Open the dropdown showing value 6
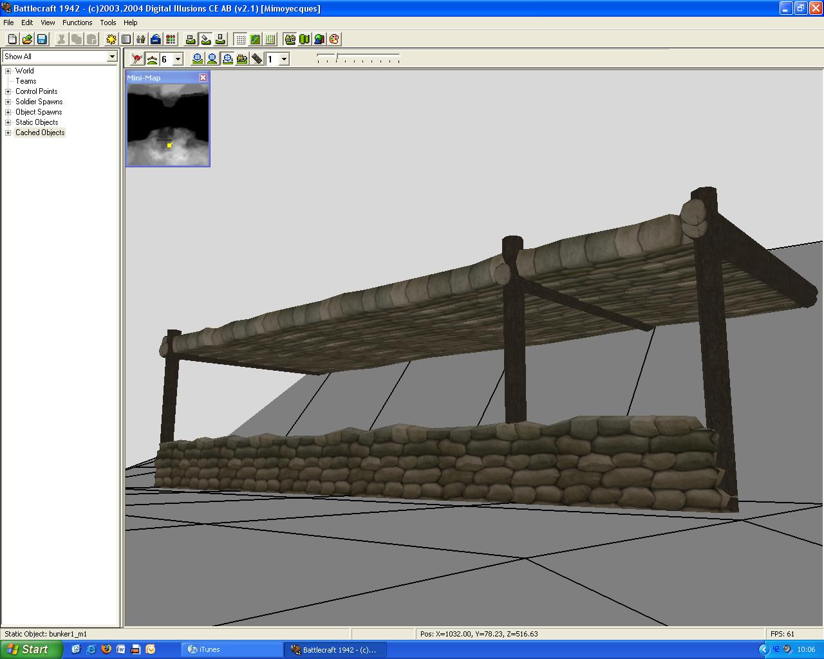The width and height of the screenshot is (824, 659). tap(178, 59)
